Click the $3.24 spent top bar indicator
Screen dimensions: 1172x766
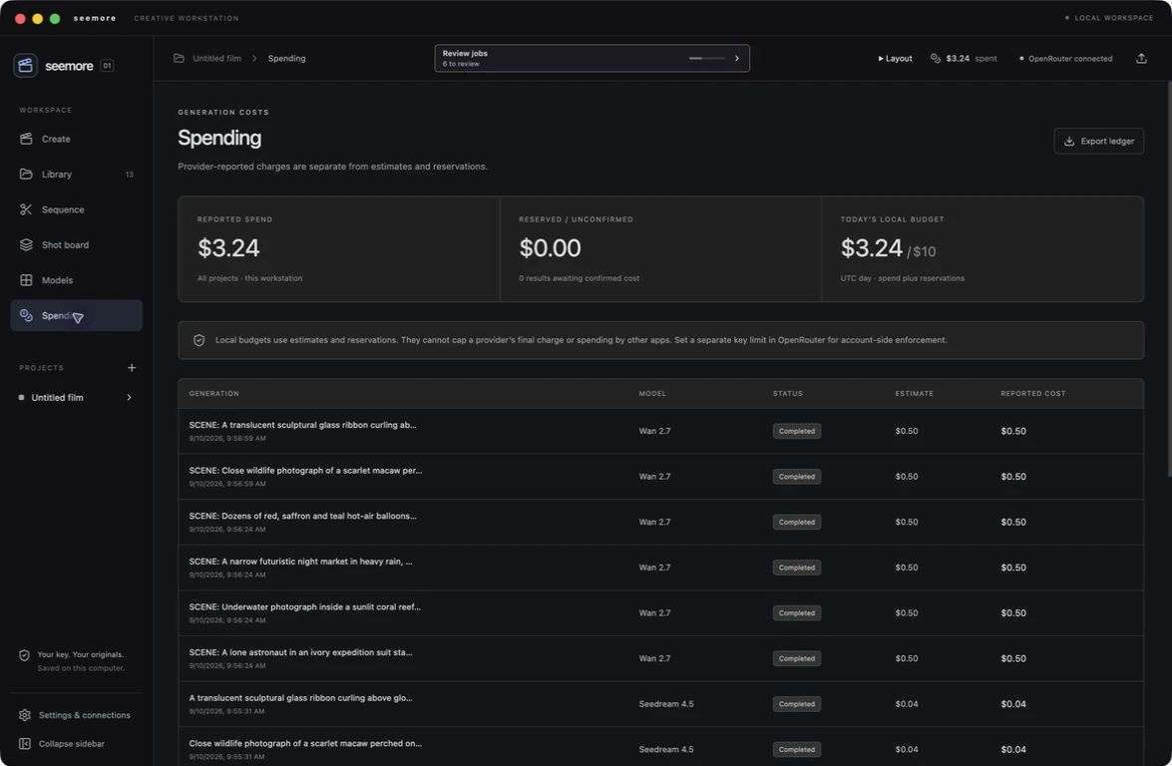(965, 58)
